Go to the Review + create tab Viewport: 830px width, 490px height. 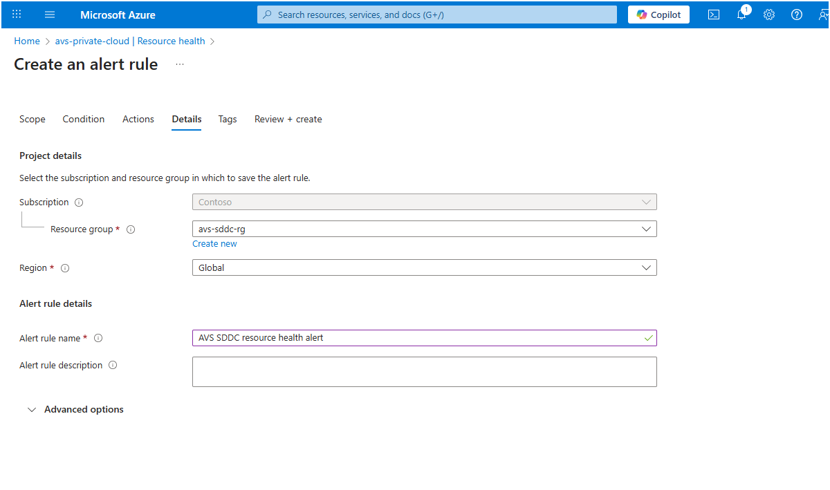click(288, 119)
